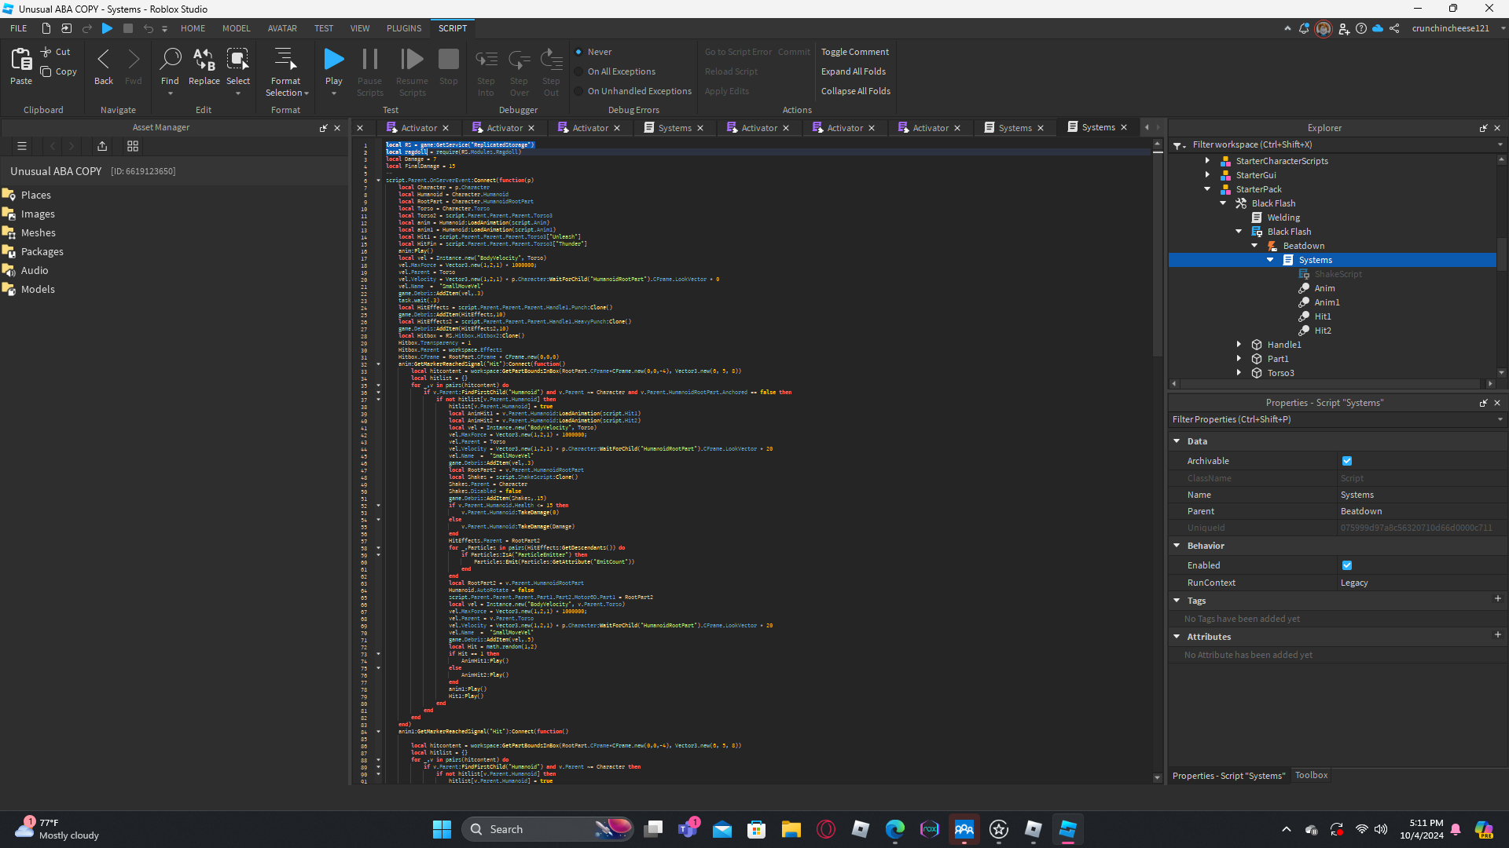This screenshot has width=1509, height=848.
Task: Open the Asset Manager hamburger menu
Action: point(22,146)
